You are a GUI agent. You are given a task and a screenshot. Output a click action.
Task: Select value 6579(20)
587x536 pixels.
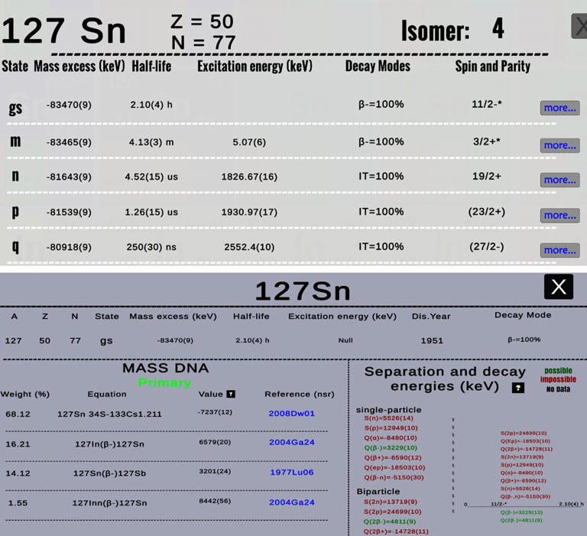tap(215, 442)
